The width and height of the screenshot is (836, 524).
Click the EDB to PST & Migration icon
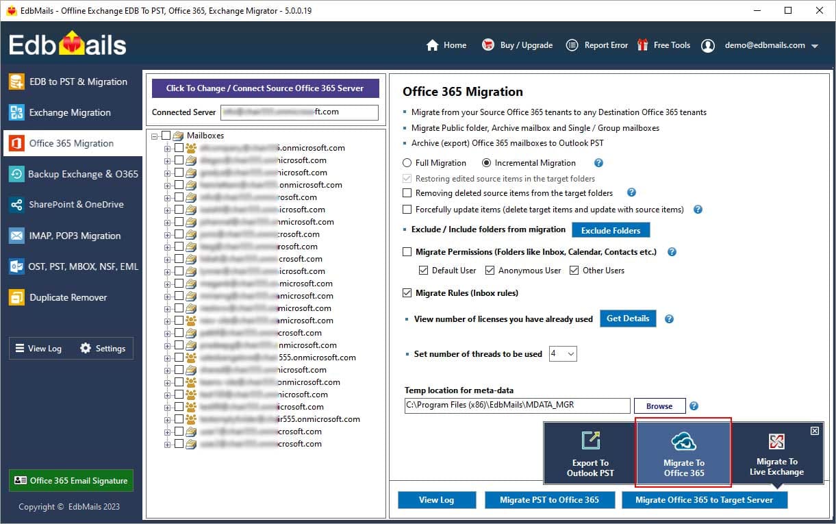(16, 82)
